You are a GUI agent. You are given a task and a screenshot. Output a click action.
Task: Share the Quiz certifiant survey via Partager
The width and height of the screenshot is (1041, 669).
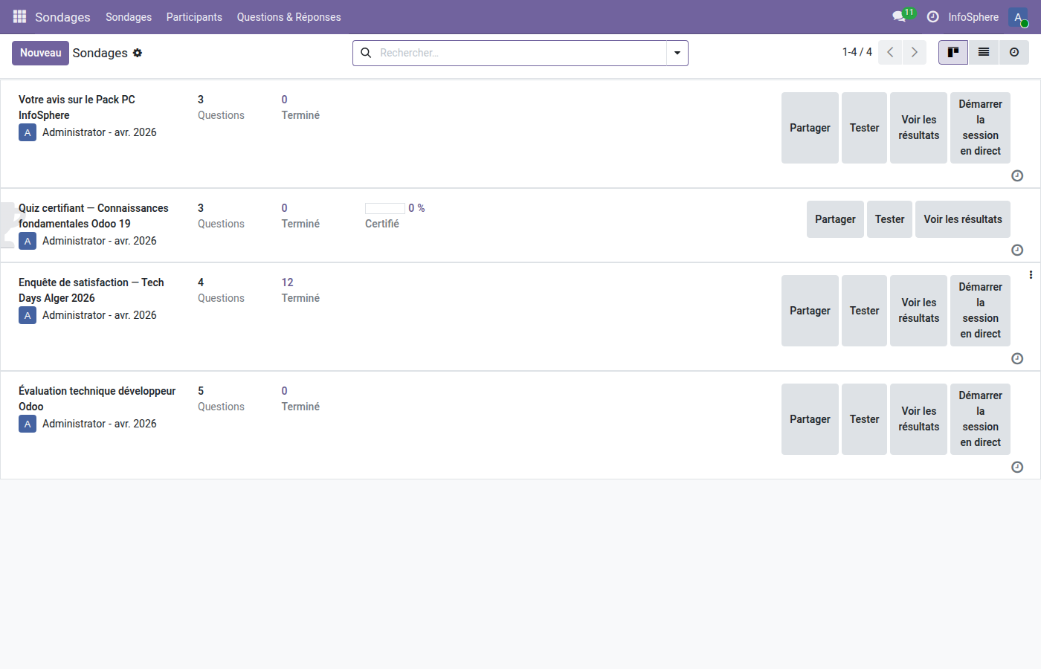coord(835,219)
